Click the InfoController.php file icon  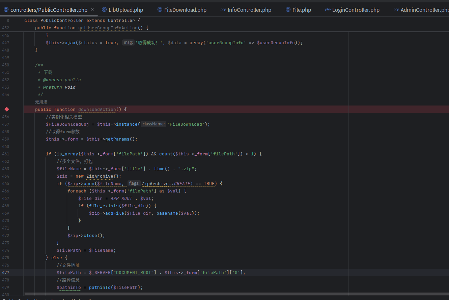[223, 10]
